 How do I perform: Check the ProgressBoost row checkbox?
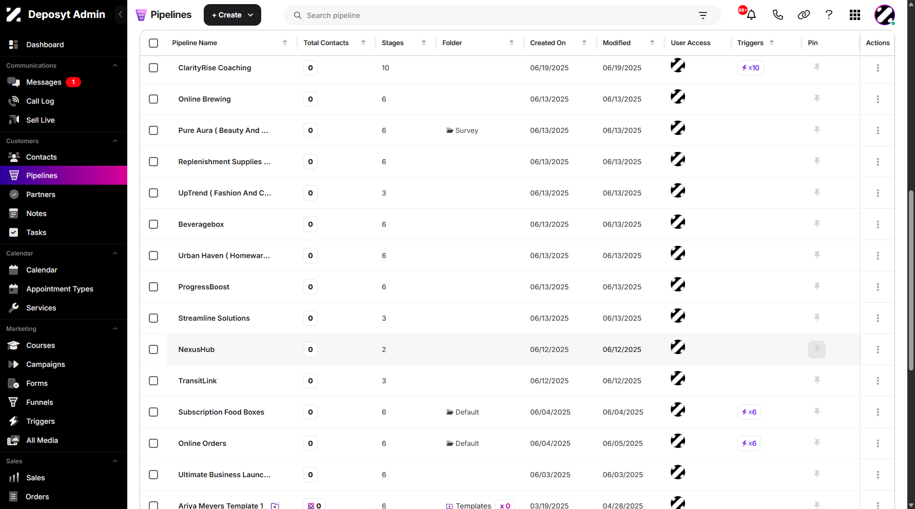pyautogui.click(x=153, y=287)
